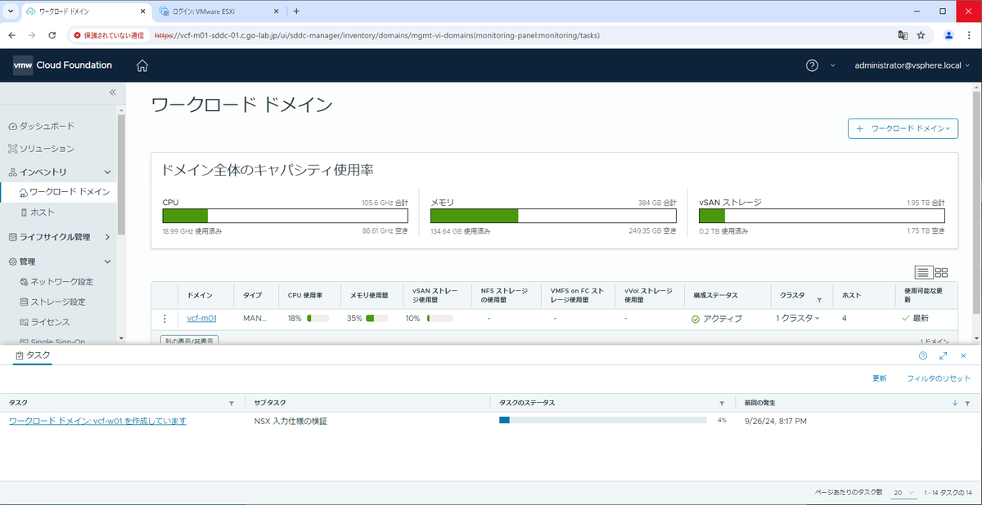The image size is (982, 505).
Task: Open the vcf-m01 row actions menu
Action: coord(164,319)
